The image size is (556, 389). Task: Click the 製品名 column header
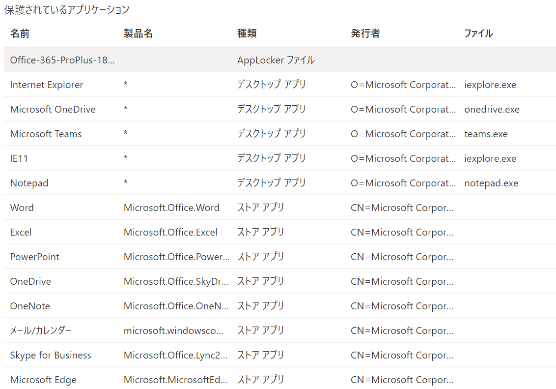point(138,33)
